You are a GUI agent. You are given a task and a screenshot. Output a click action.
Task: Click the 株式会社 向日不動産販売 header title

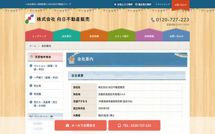[x=63, y=19]
